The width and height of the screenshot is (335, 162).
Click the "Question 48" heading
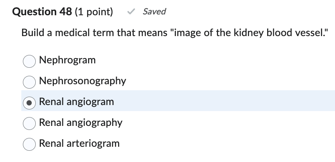coord(43,12)
